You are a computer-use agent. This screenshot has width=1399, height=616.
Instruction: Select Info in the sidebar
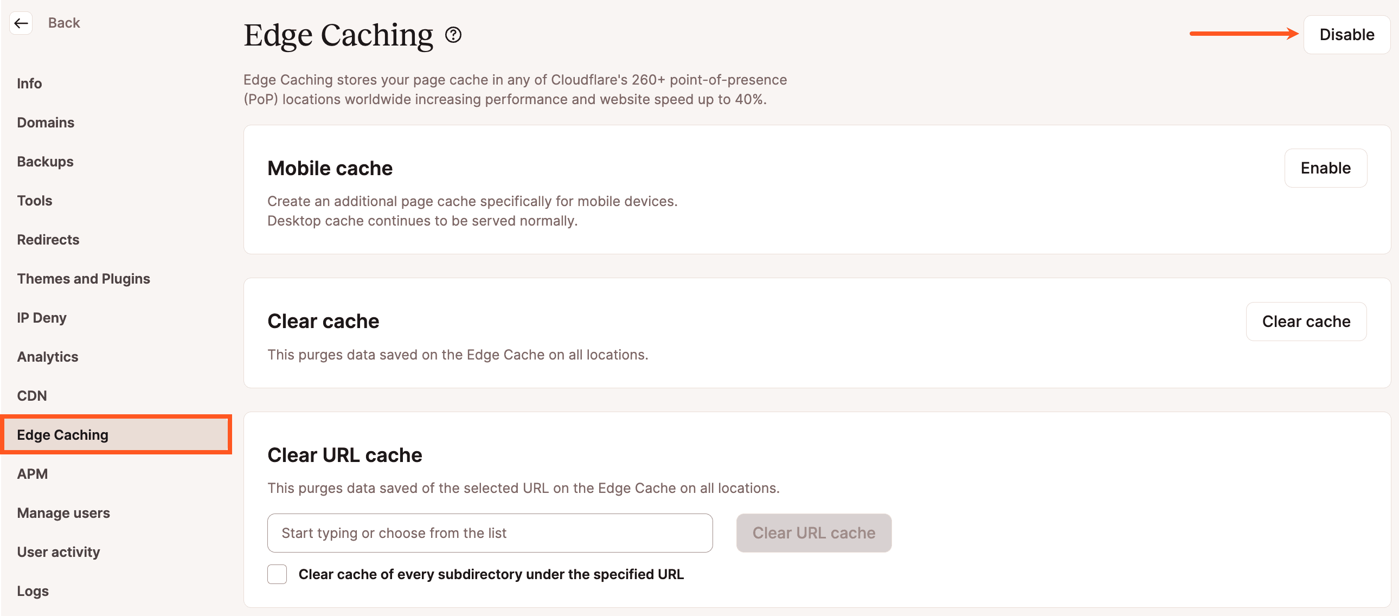(x=29, y=83)
